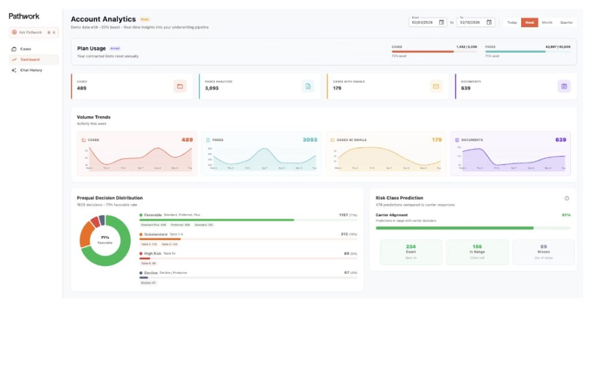This screenshot has height=370, width=593.
Task: Select the Month time range option
Action: click(547, 23)
